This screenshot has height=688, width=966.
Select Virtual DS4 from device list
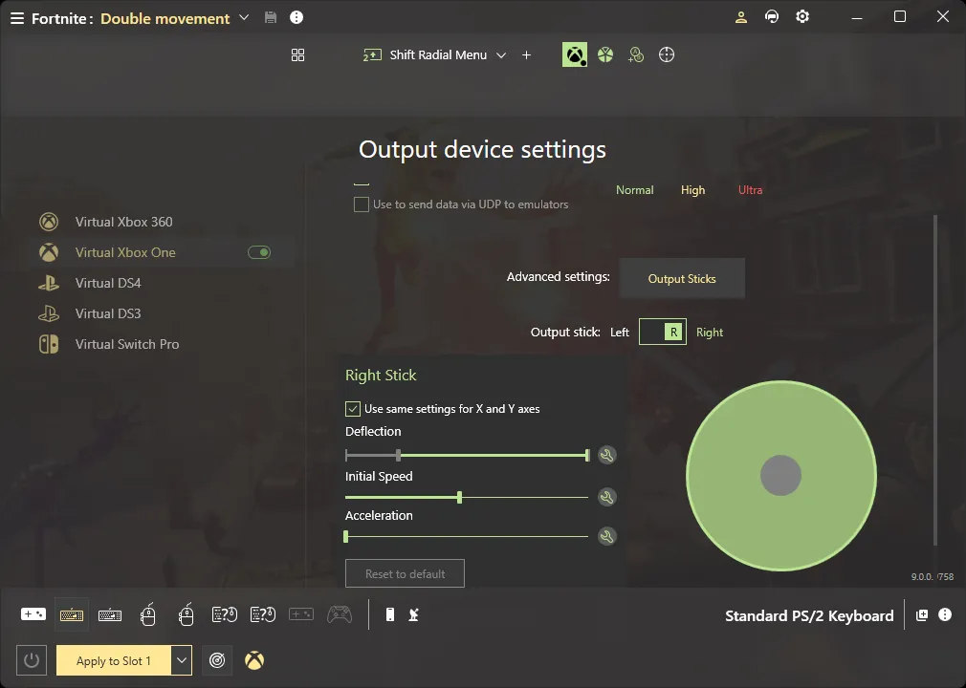point(108,283)
